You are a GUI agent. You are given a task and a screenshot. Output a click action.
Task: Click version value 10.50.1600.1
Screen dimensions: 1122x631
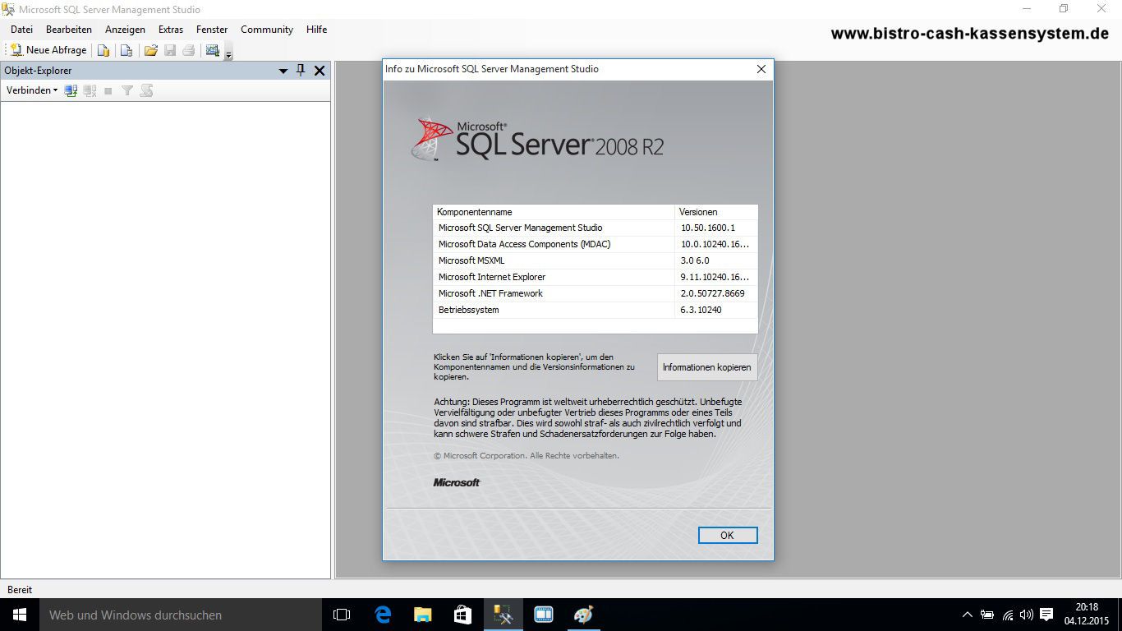point(707,228)
